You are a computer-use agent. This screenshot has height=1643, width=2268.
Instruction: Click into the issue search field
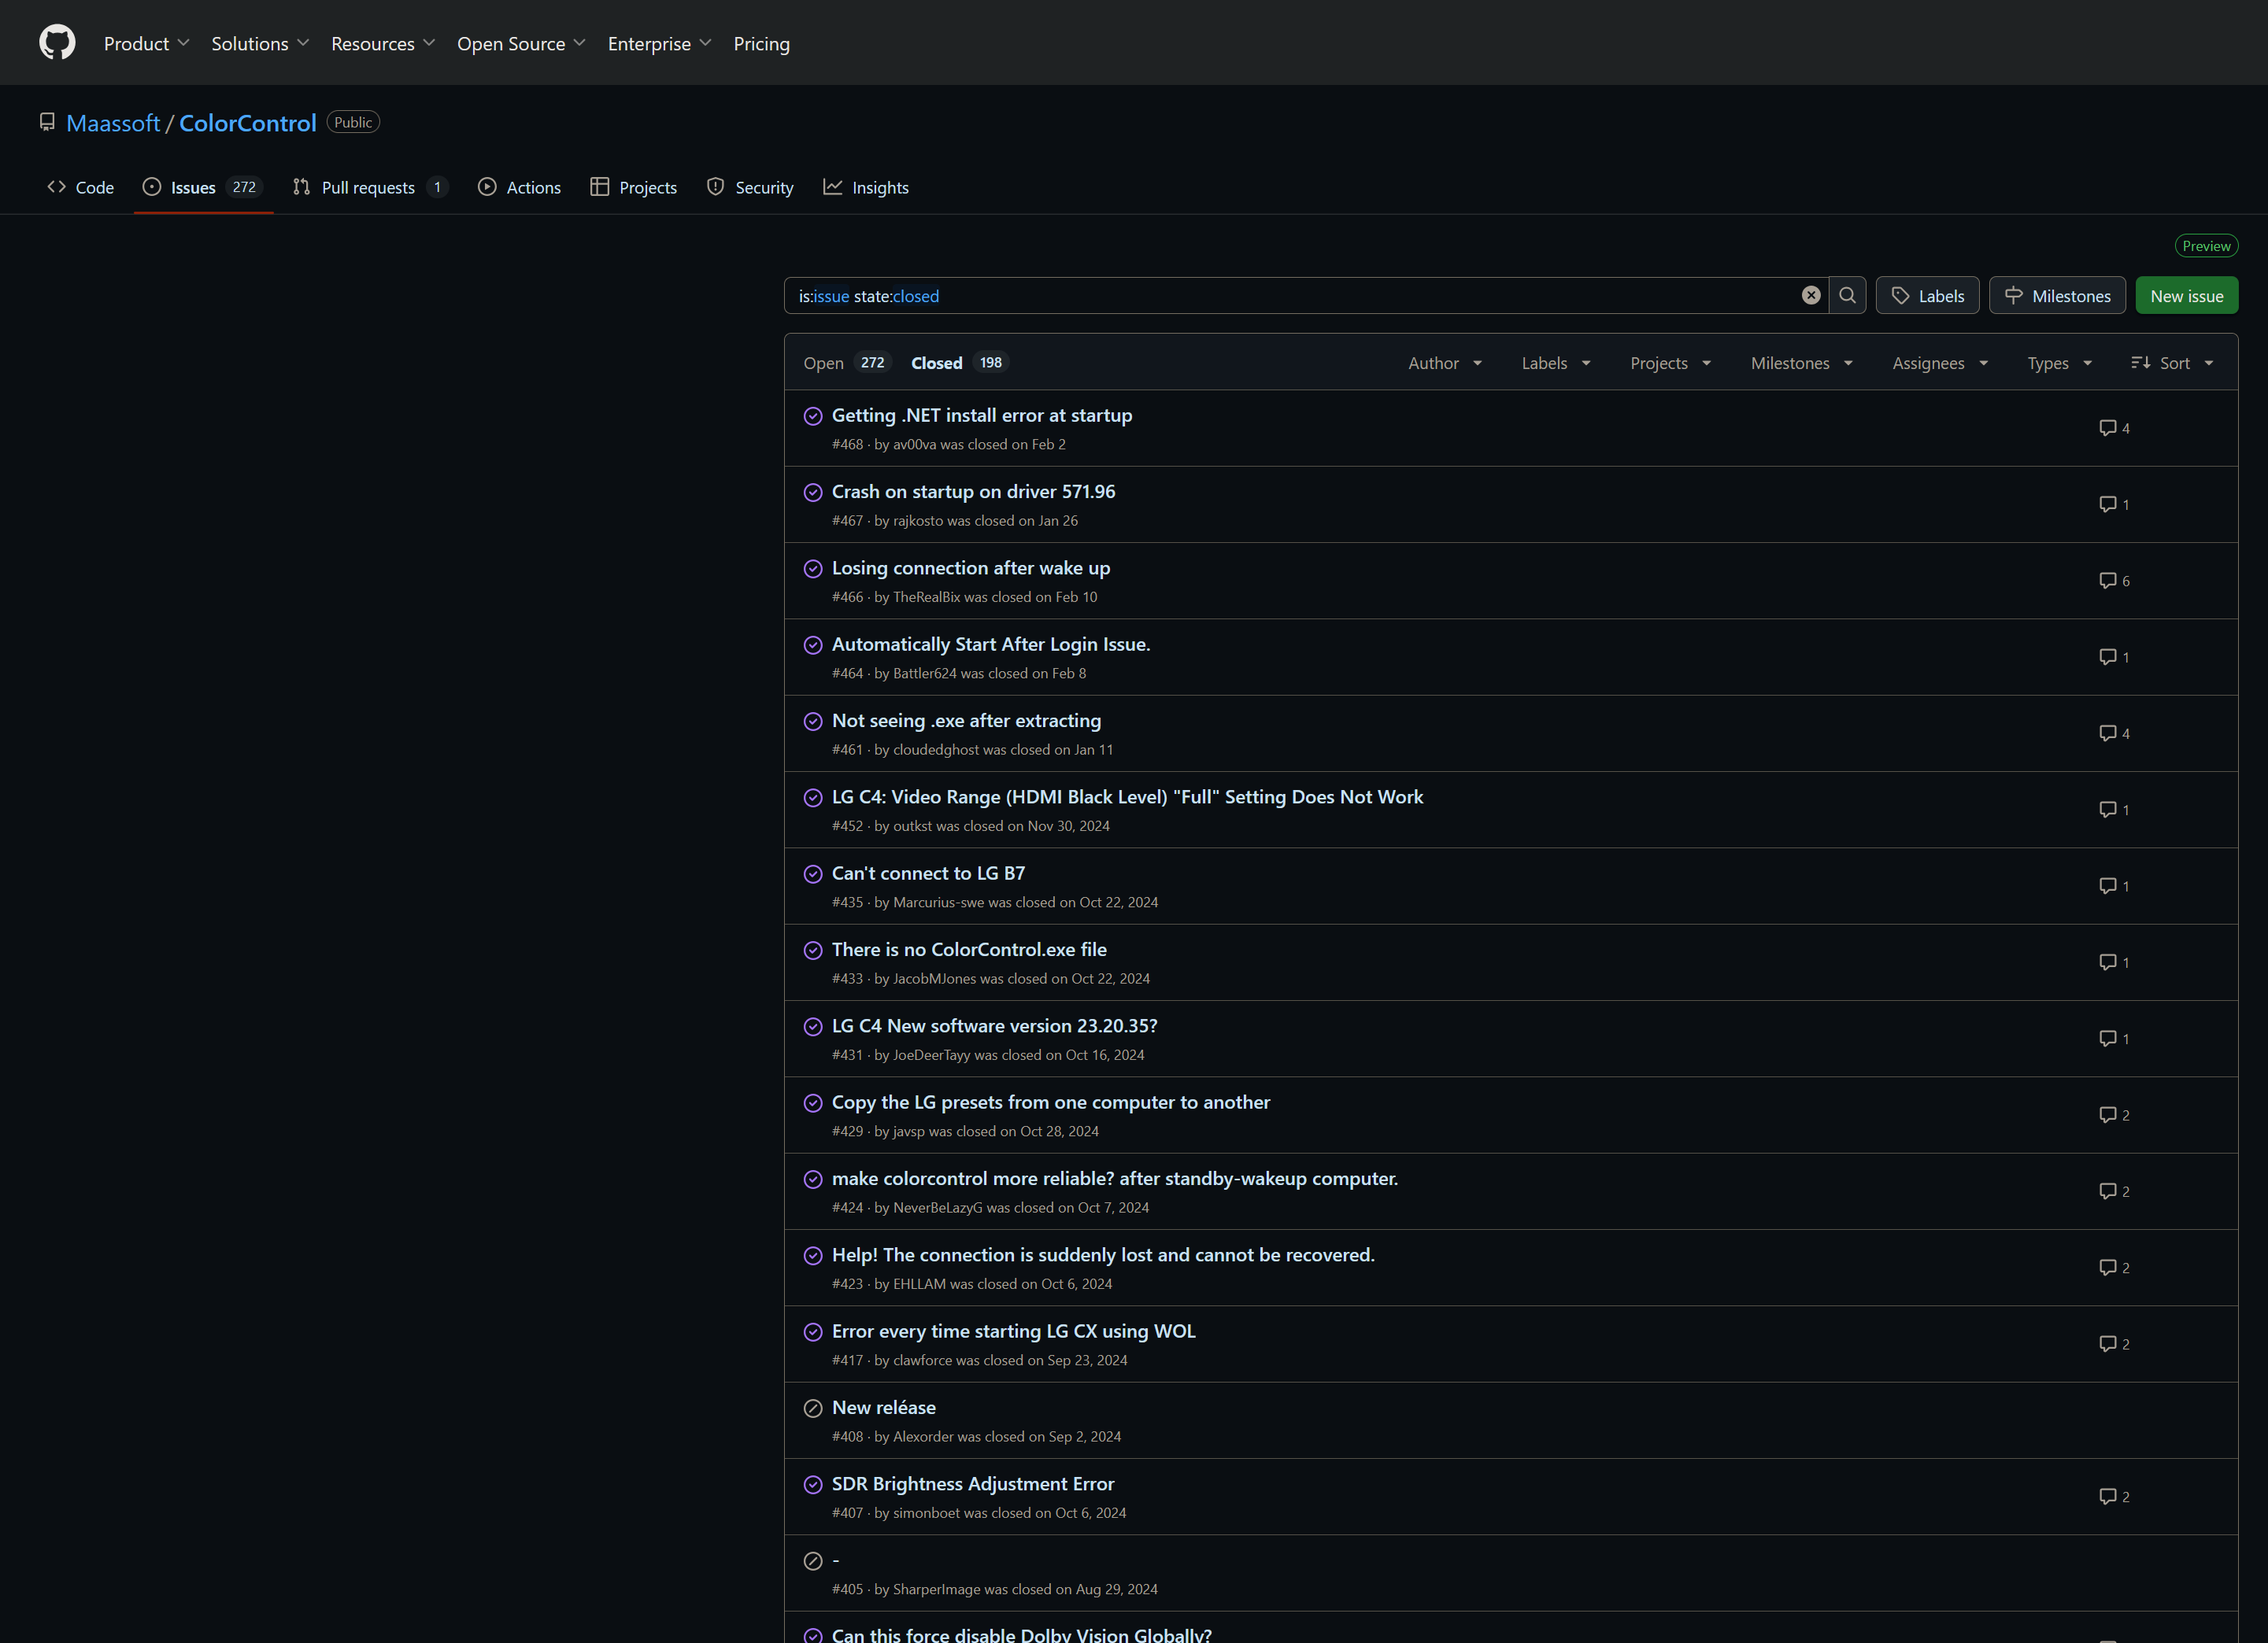1300,296
